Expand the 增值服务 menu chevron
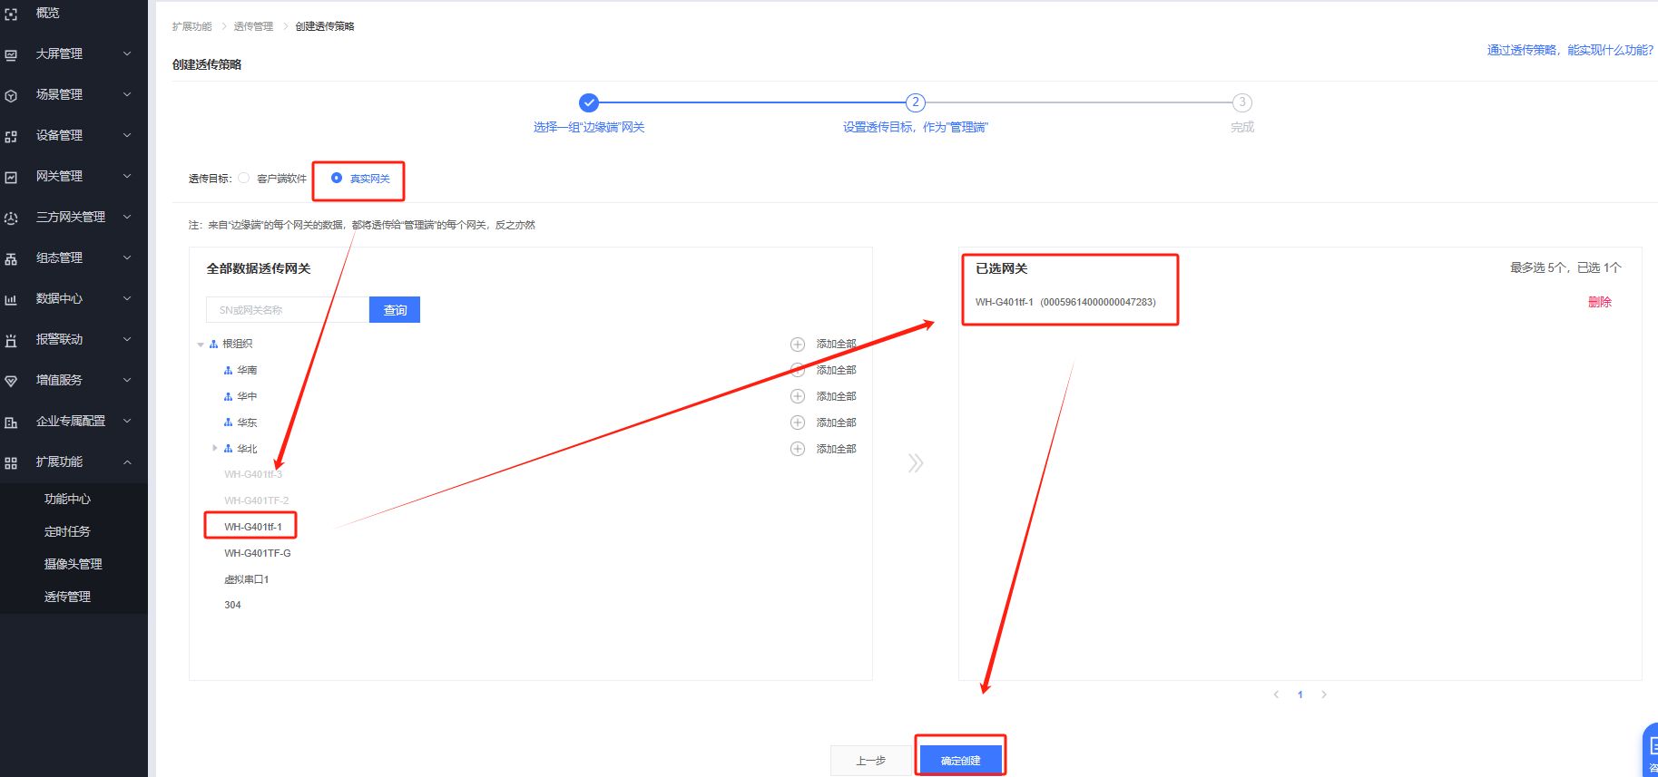 pyautogui.click(x=127, y=380)
